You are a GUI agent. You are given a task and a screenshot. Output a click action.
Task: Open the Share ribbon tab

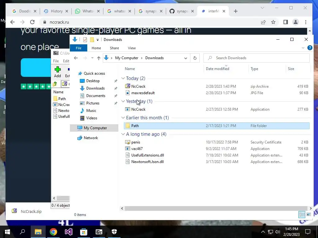coord(114,48)
